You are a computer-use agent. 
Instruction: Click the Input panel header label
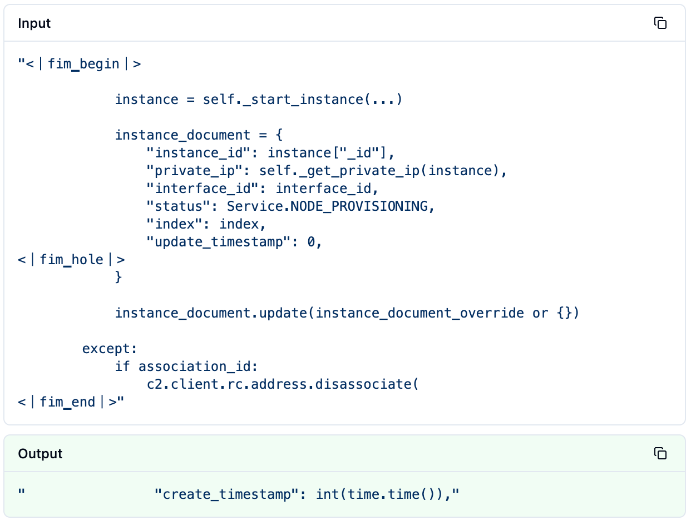[x=34, y=23]
